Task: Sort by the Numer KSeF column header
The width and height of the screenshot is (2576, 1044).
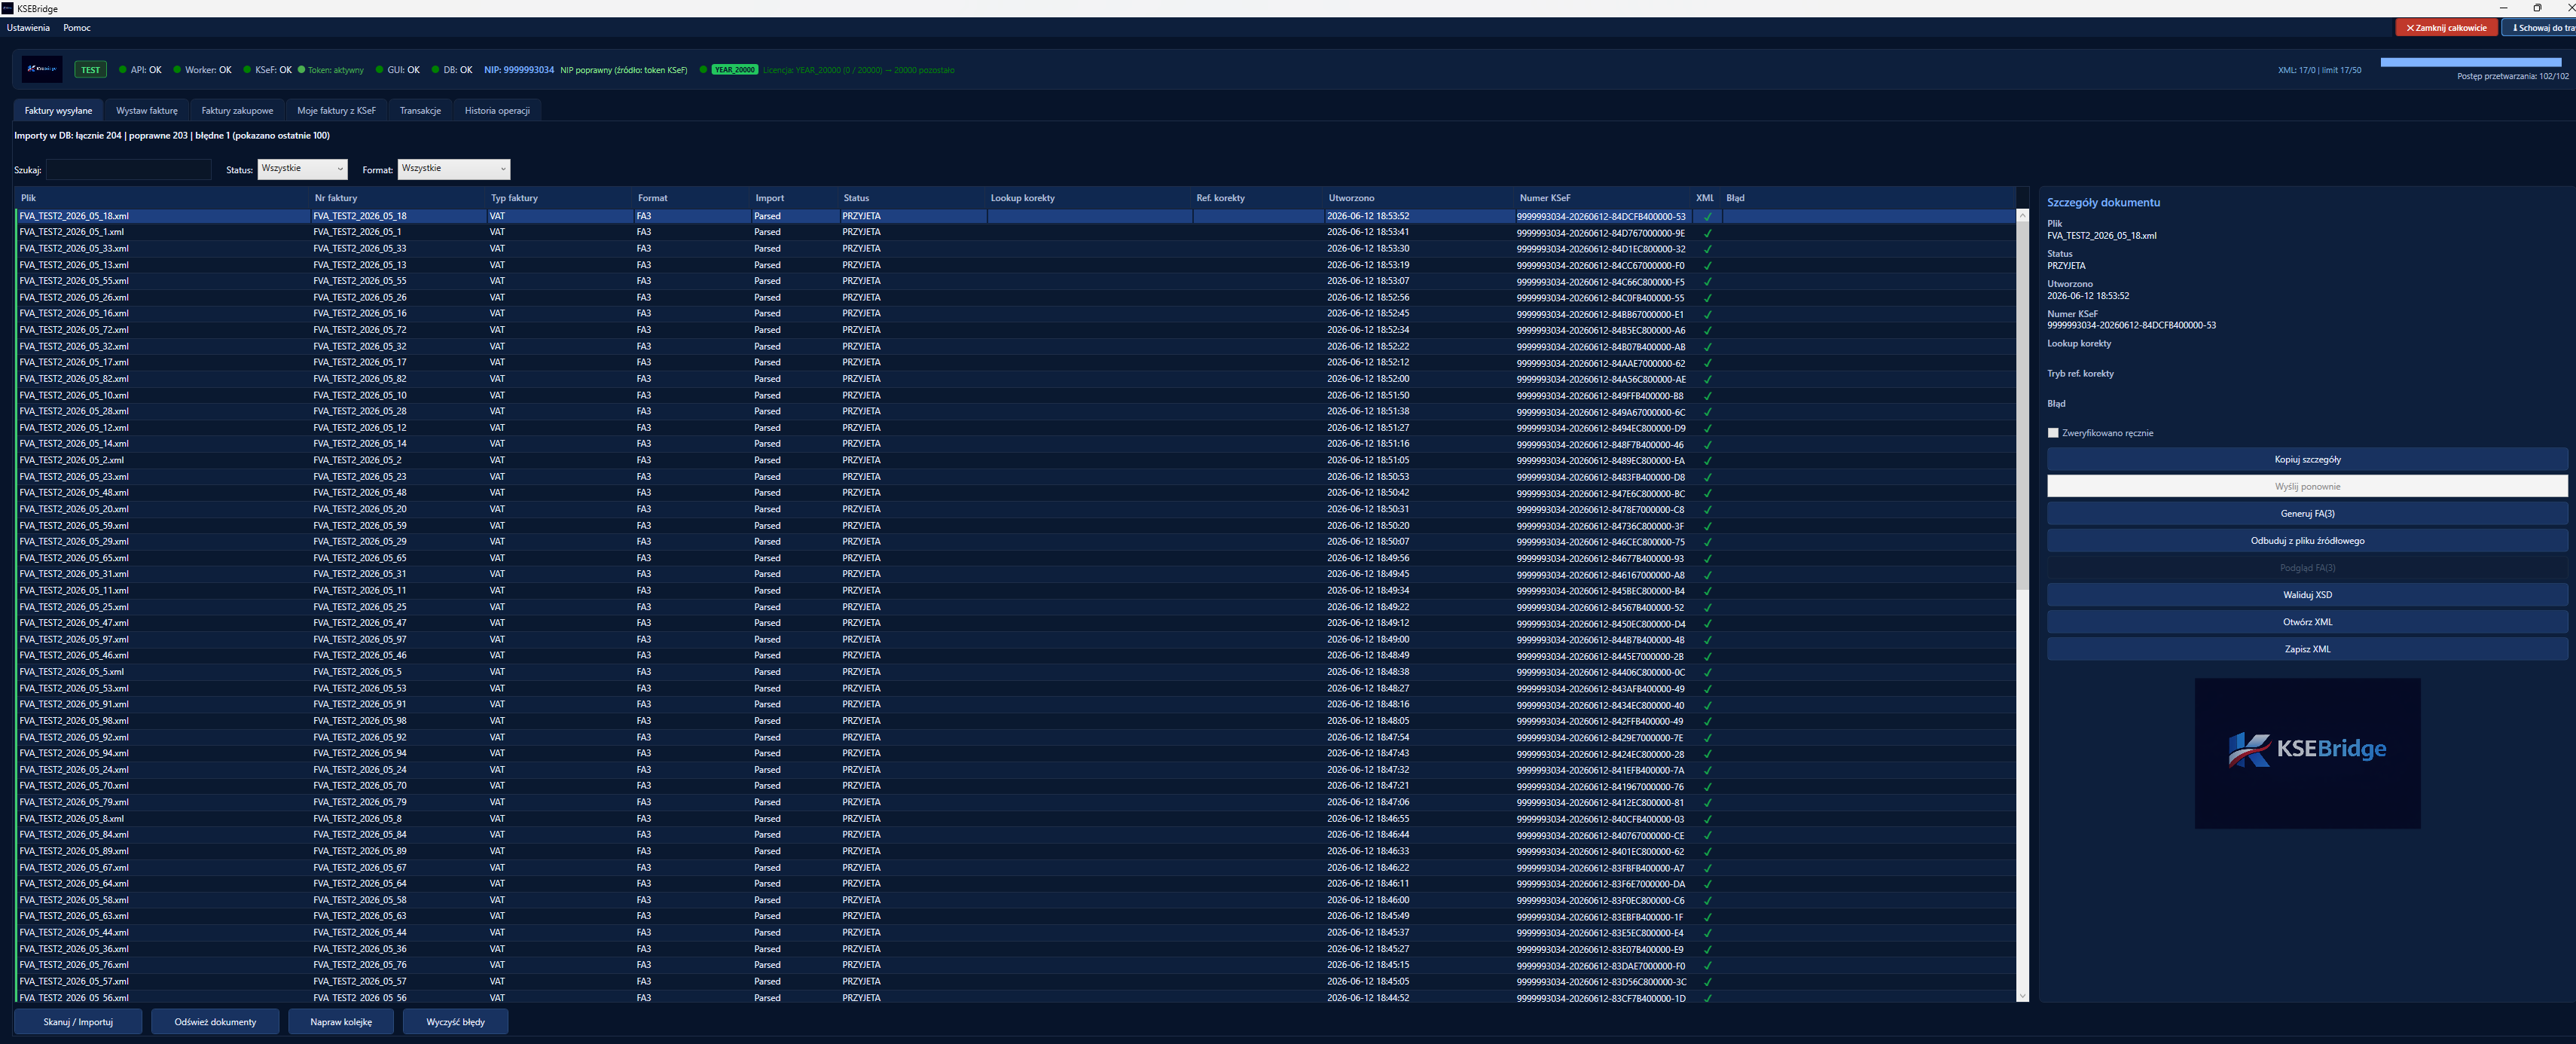Action: coord(1603,198)
